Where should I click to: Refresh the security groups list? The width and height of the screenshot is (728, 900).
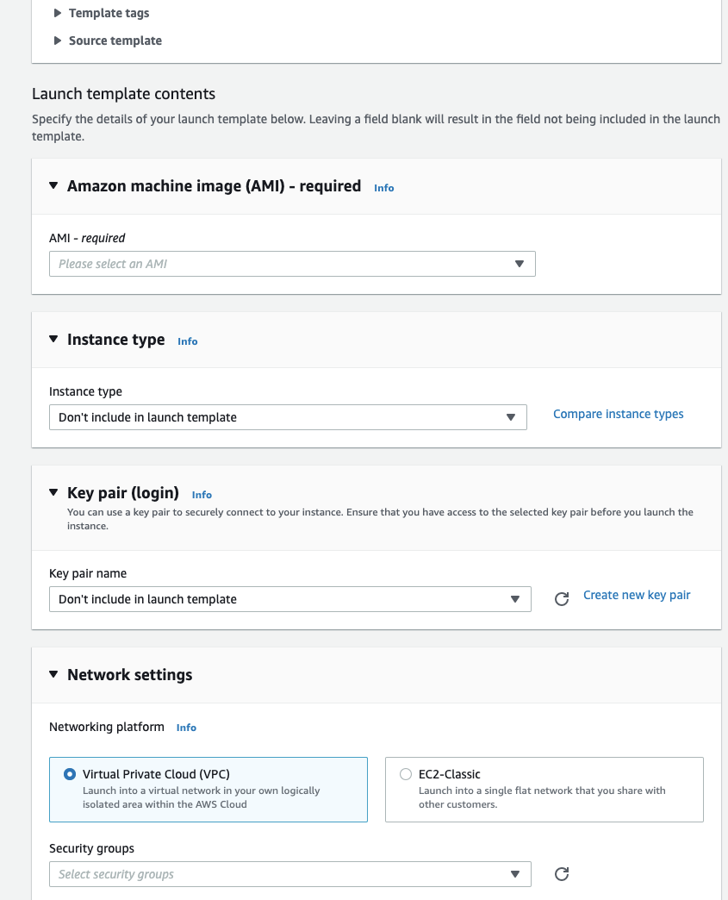pyautogui.click(x=562, y=874)
